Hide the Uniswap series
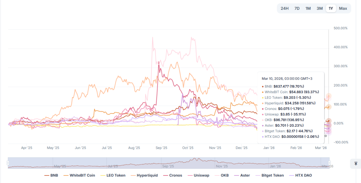 tap(198, 176)
